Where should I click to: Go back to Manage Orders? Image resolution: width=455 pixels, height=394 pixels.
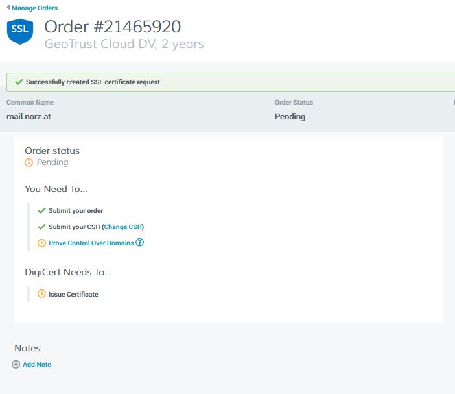coord(34,8)
